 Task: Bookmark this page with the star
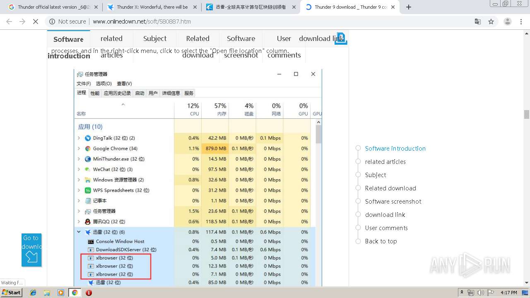[491, 22]
